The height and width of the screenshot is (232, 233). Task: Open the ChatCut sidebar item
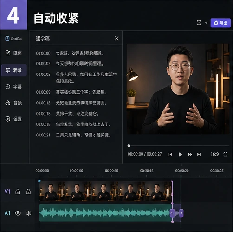13,38
